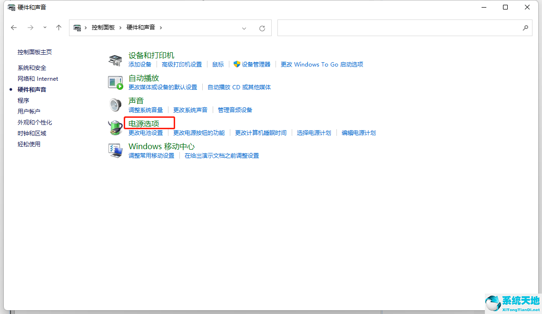Click the up navigation arrow
The image size is (542, 314).
point(59,28)
